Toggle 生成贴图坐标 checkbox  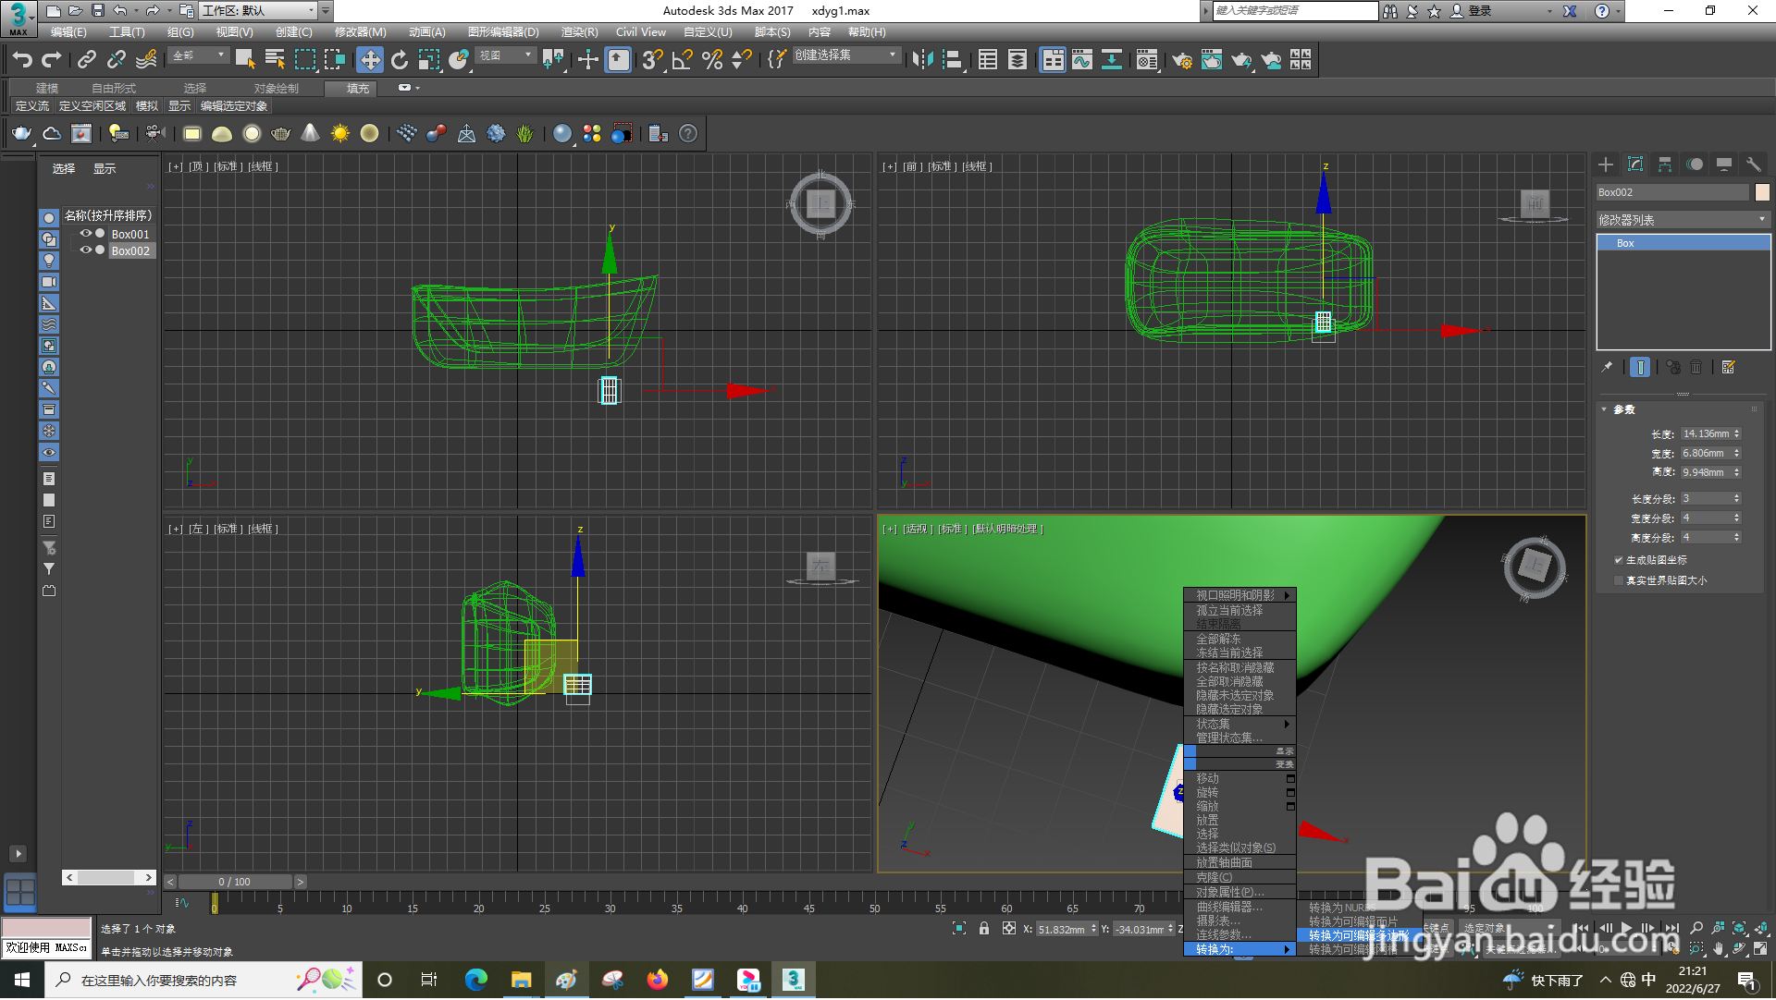click(x=1619, y=561)
